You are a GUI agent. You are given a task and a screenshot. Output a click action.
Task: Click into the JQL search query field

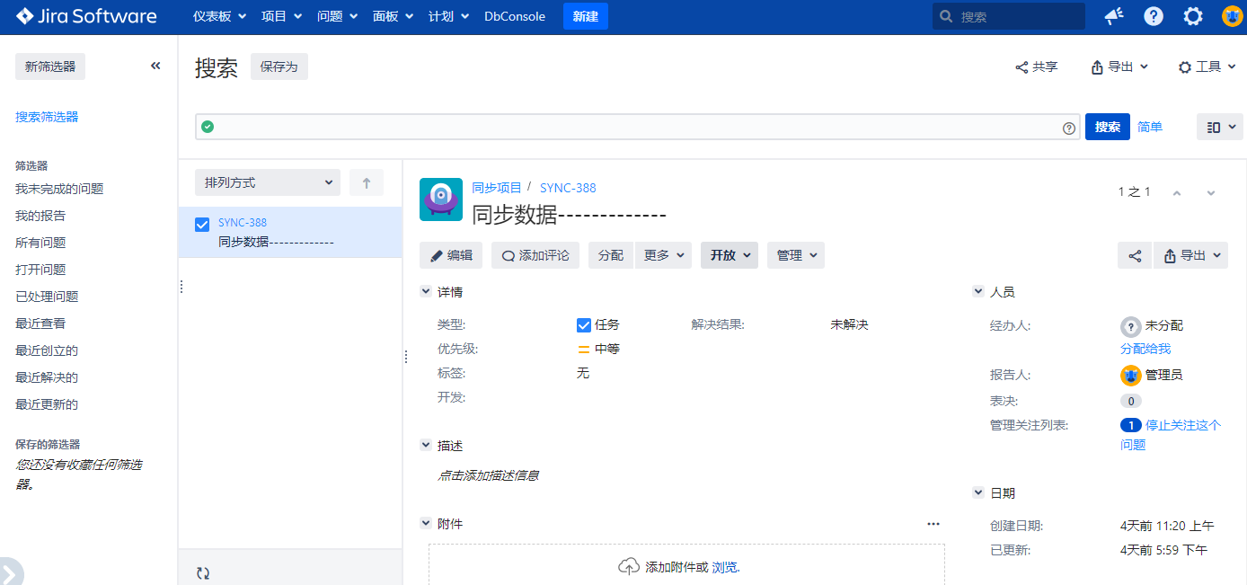[x=629, y=128]
